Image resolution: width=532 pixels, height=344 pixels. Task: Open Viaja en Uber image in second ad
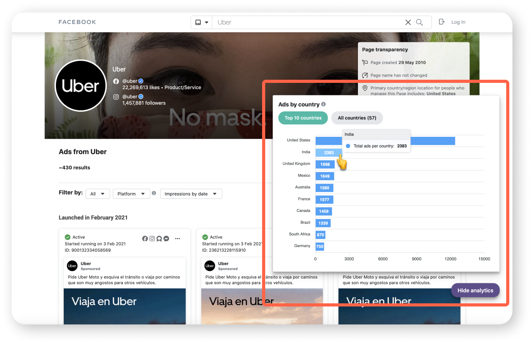262,306
